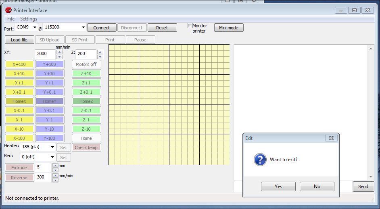Click the Load file button

pyautogui.click(x=19, y=40)
